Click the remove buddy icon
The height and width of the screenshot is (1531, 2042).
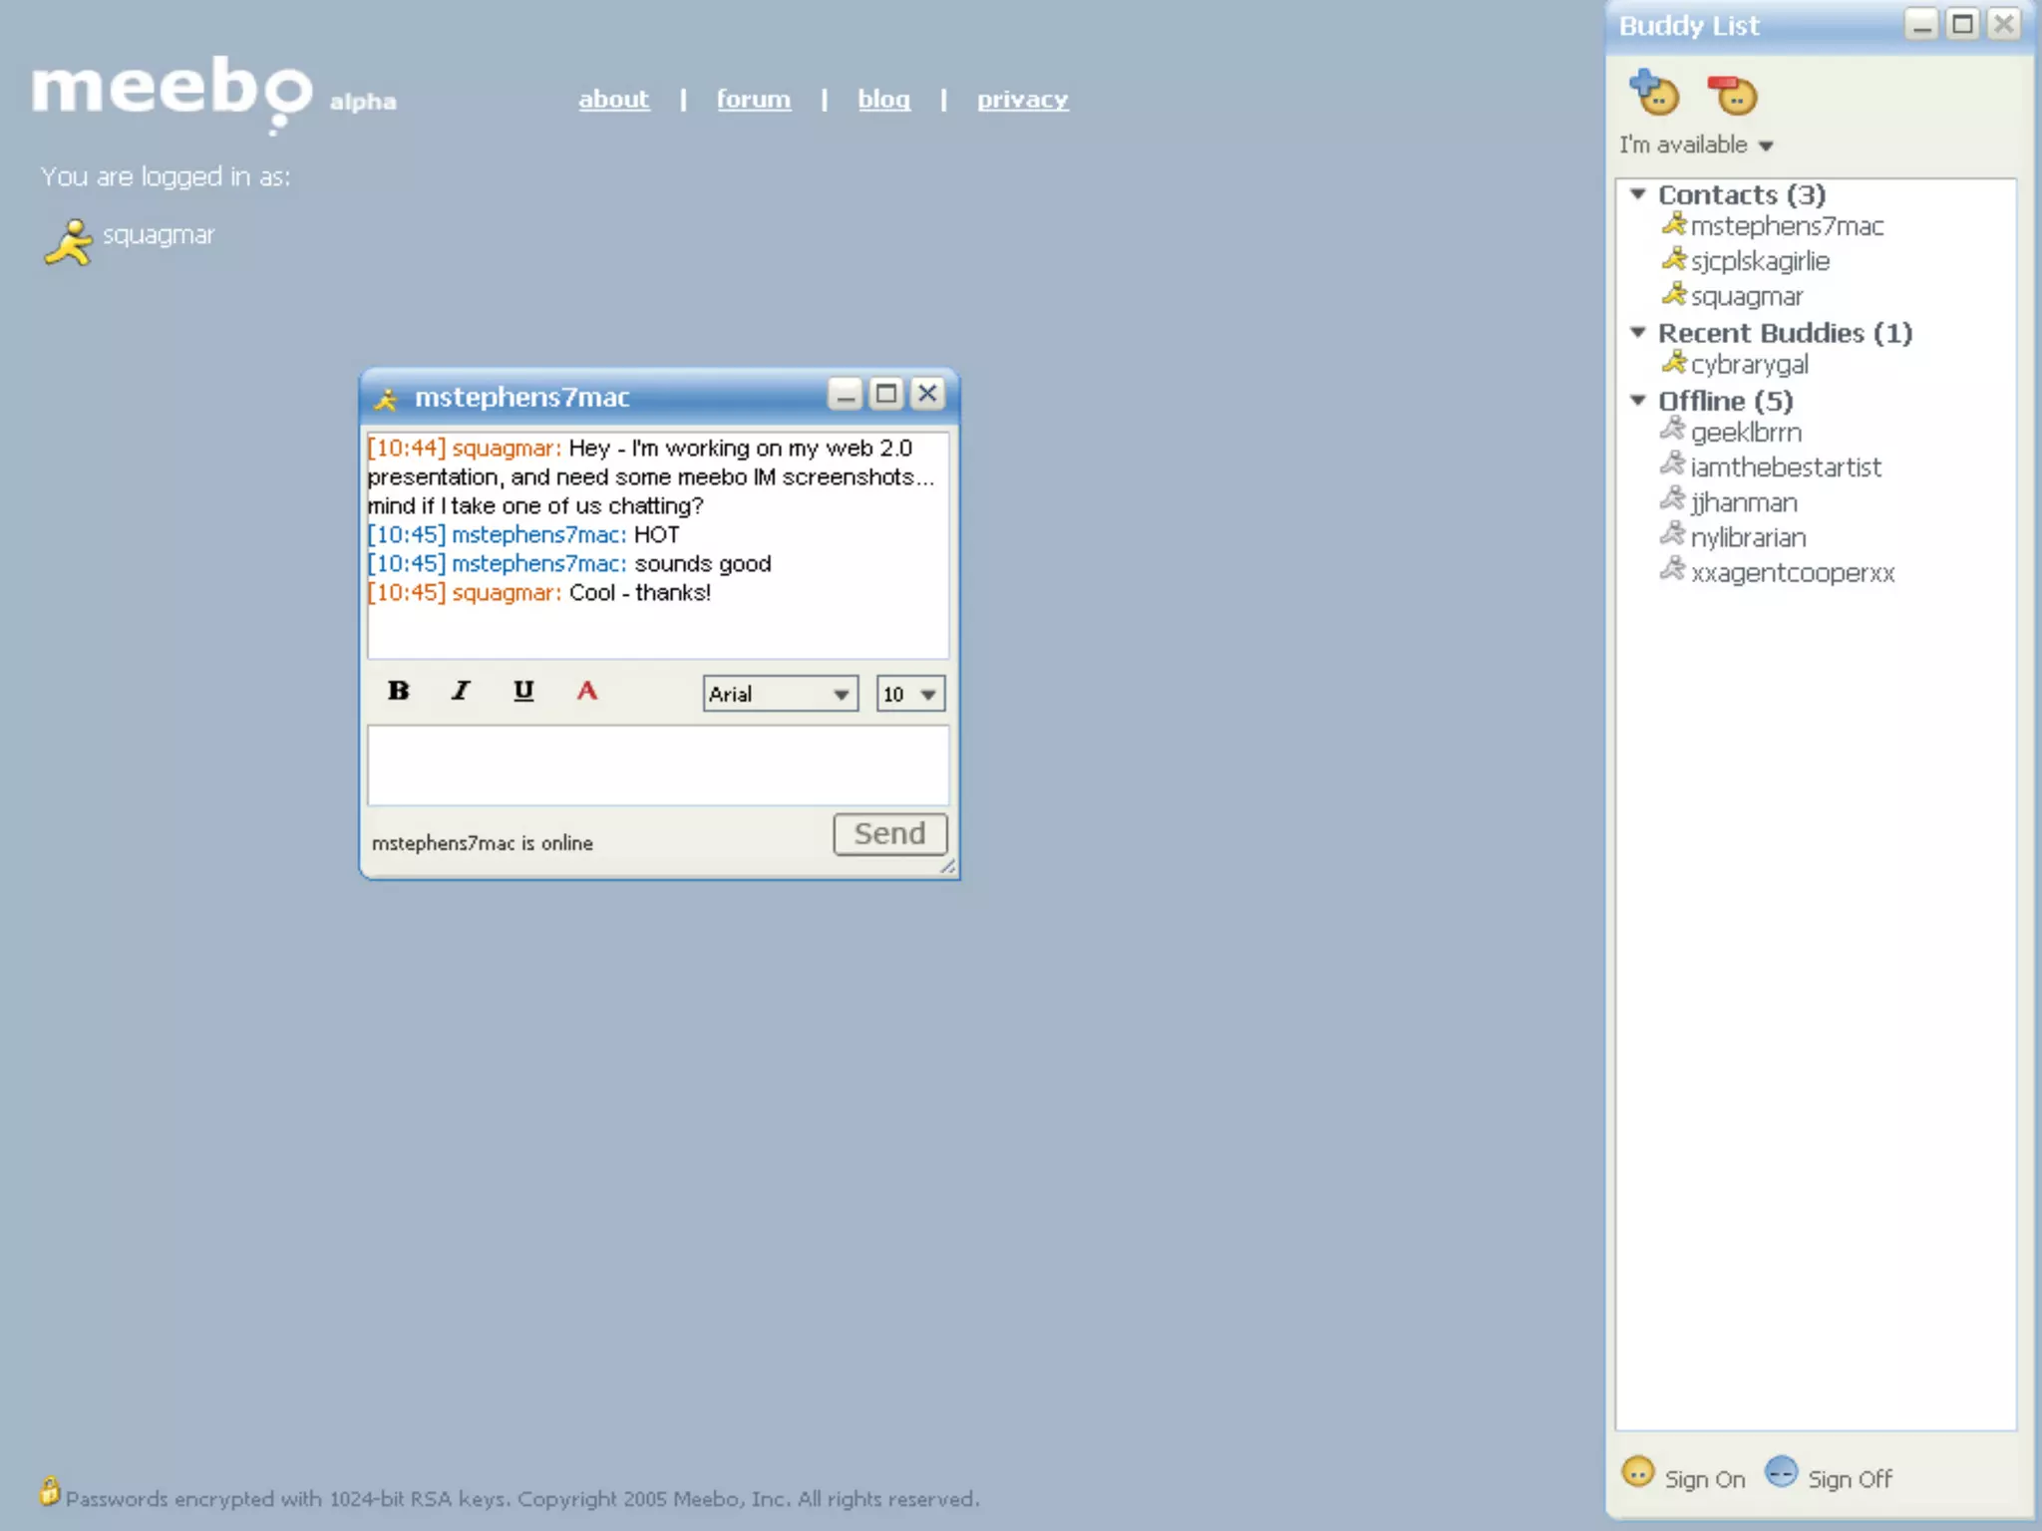[1732, 95]
